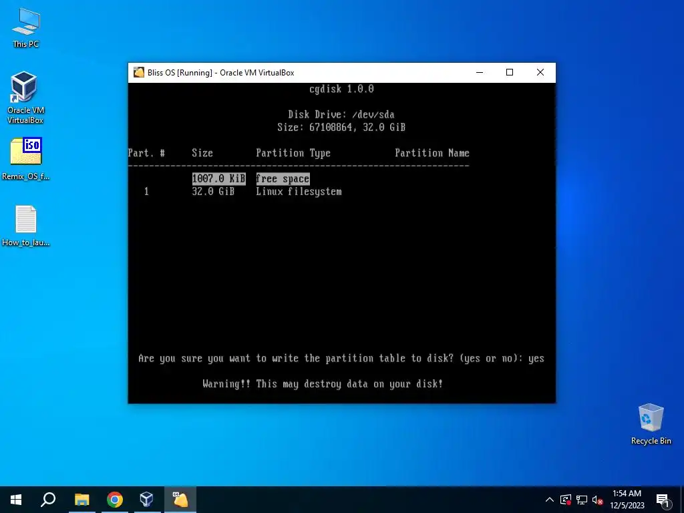684x513 pixels.
Task: Show hidden system tray icons
Action: (x=550, y=500)
